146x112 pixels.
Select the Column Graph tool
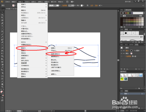click(2, 76)
